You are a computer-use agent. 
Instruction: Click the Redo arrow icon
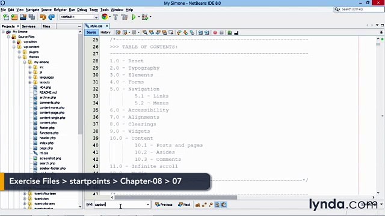pyautogui.click(x=52, y=17)
